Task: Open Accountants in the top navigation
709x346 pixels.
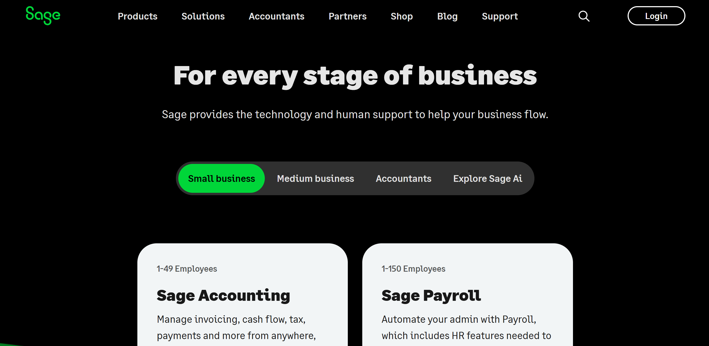Action: point(277,16)
